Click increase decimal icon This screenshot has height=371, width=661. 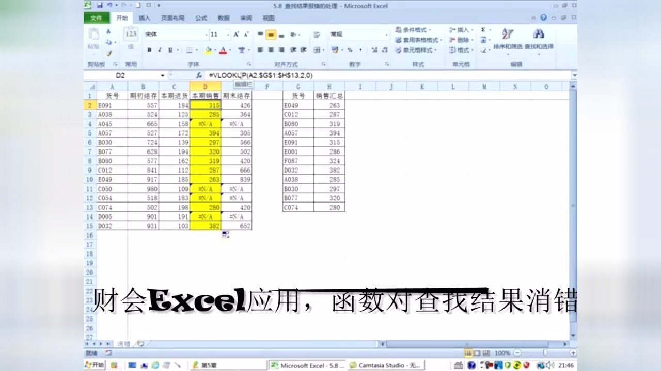(374, 50)
